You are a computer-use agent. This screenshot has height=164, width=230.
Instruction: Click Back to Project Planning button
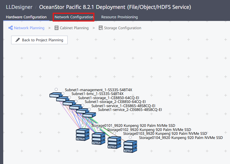39,40
